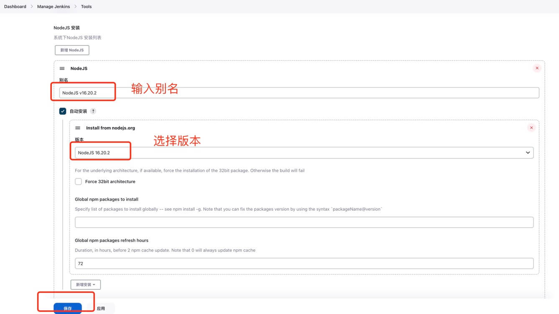Click the Global npm packages to install field
Viewport: 559px width, 314px height.
tap(304, 222)
